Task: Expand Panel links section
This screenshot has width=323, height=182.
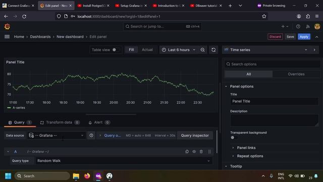Action: (x=246, y=148)
